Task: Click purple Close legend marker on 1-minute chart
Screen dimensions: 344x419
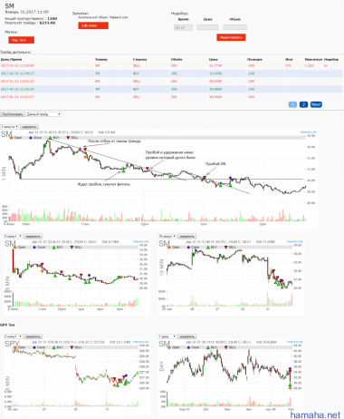Action: click(x=31, y=138)
